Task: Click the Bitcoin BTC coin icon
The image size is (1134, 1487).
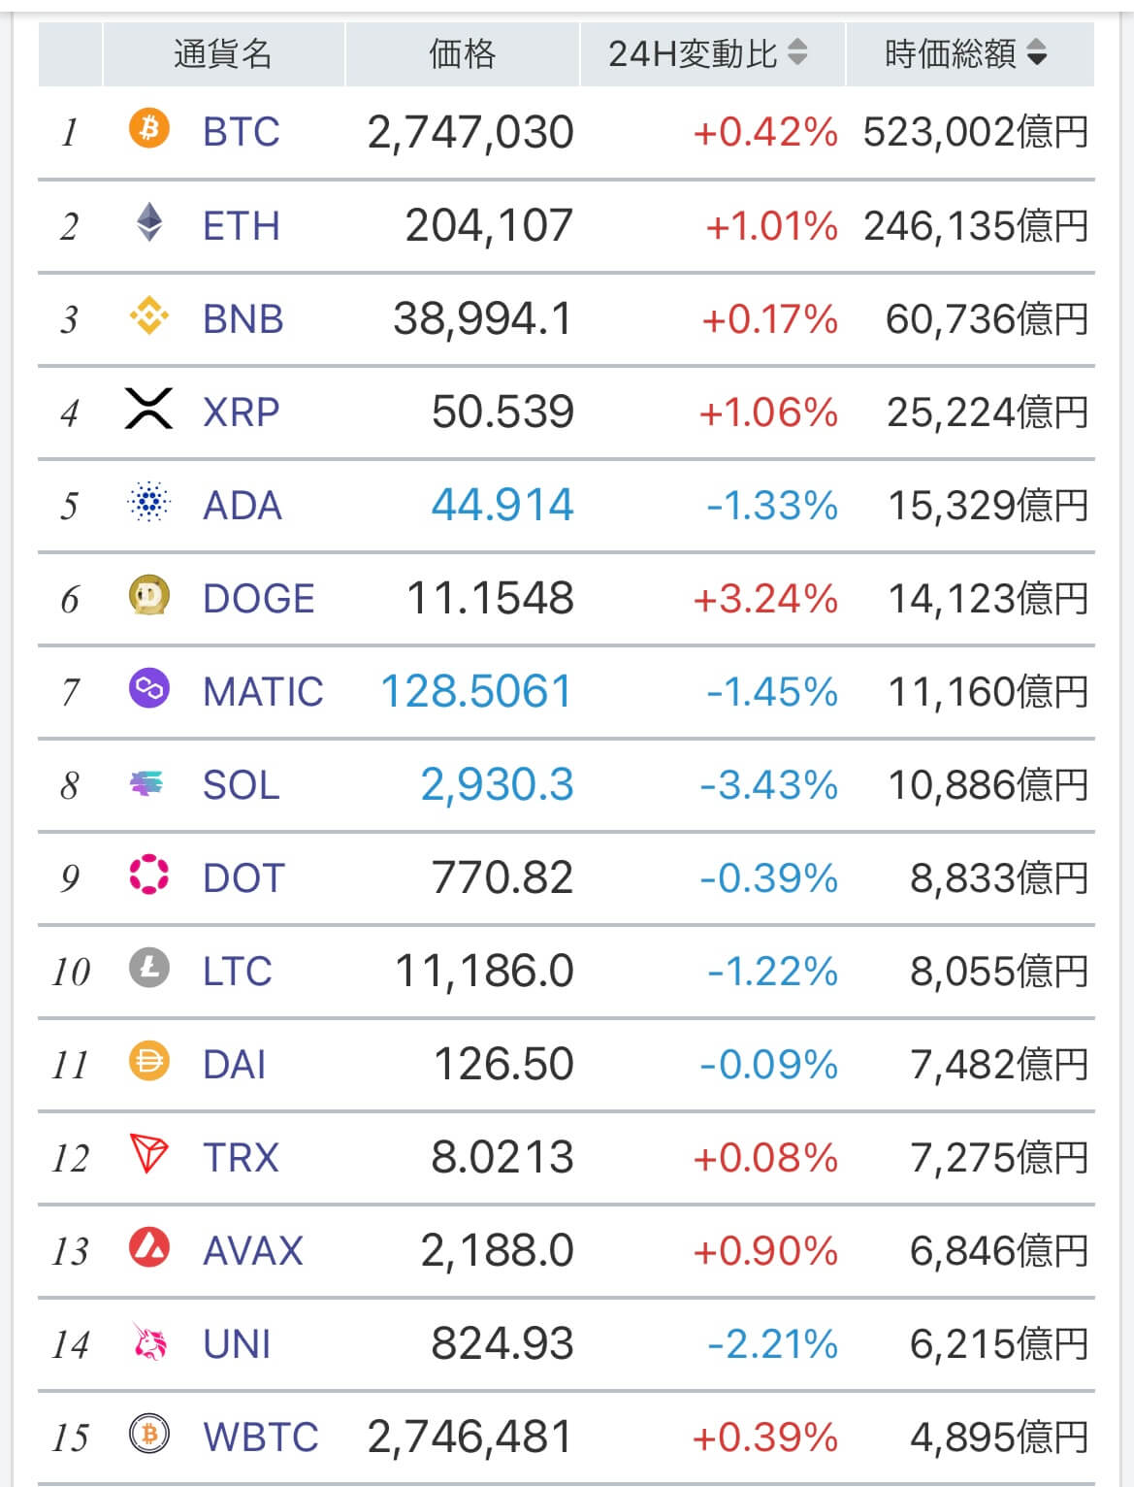Action: tap(148, 129)
